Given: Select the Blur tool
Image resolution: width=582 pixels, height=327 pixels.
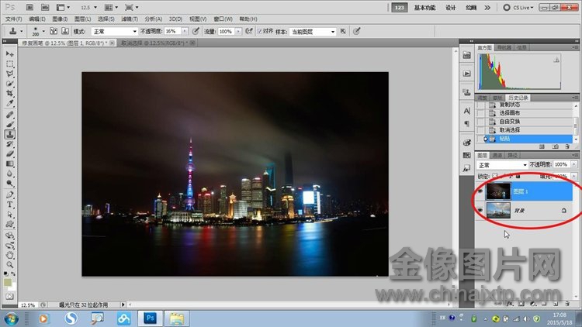Looking at the screenshot, I should 9,174.
